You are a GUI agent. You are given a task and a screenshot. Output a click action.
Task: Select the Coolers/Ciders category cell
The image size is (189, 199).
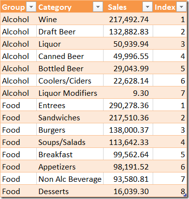point(70,81)
